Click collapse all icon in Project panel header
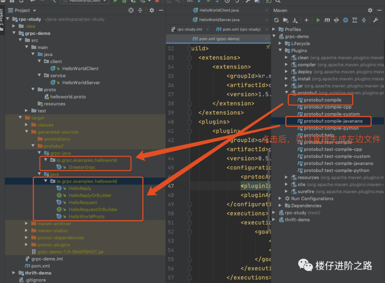Image resolution: width=385 pixels, height=283 pixels. point(140,10)
